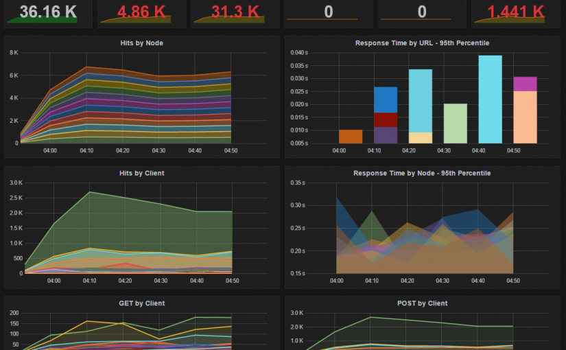Image resolution: width=566 pixels, height=350 pixels.
Task: Click the POST by Client panel title
Action: pyautogui.click(x=422, y=303)
